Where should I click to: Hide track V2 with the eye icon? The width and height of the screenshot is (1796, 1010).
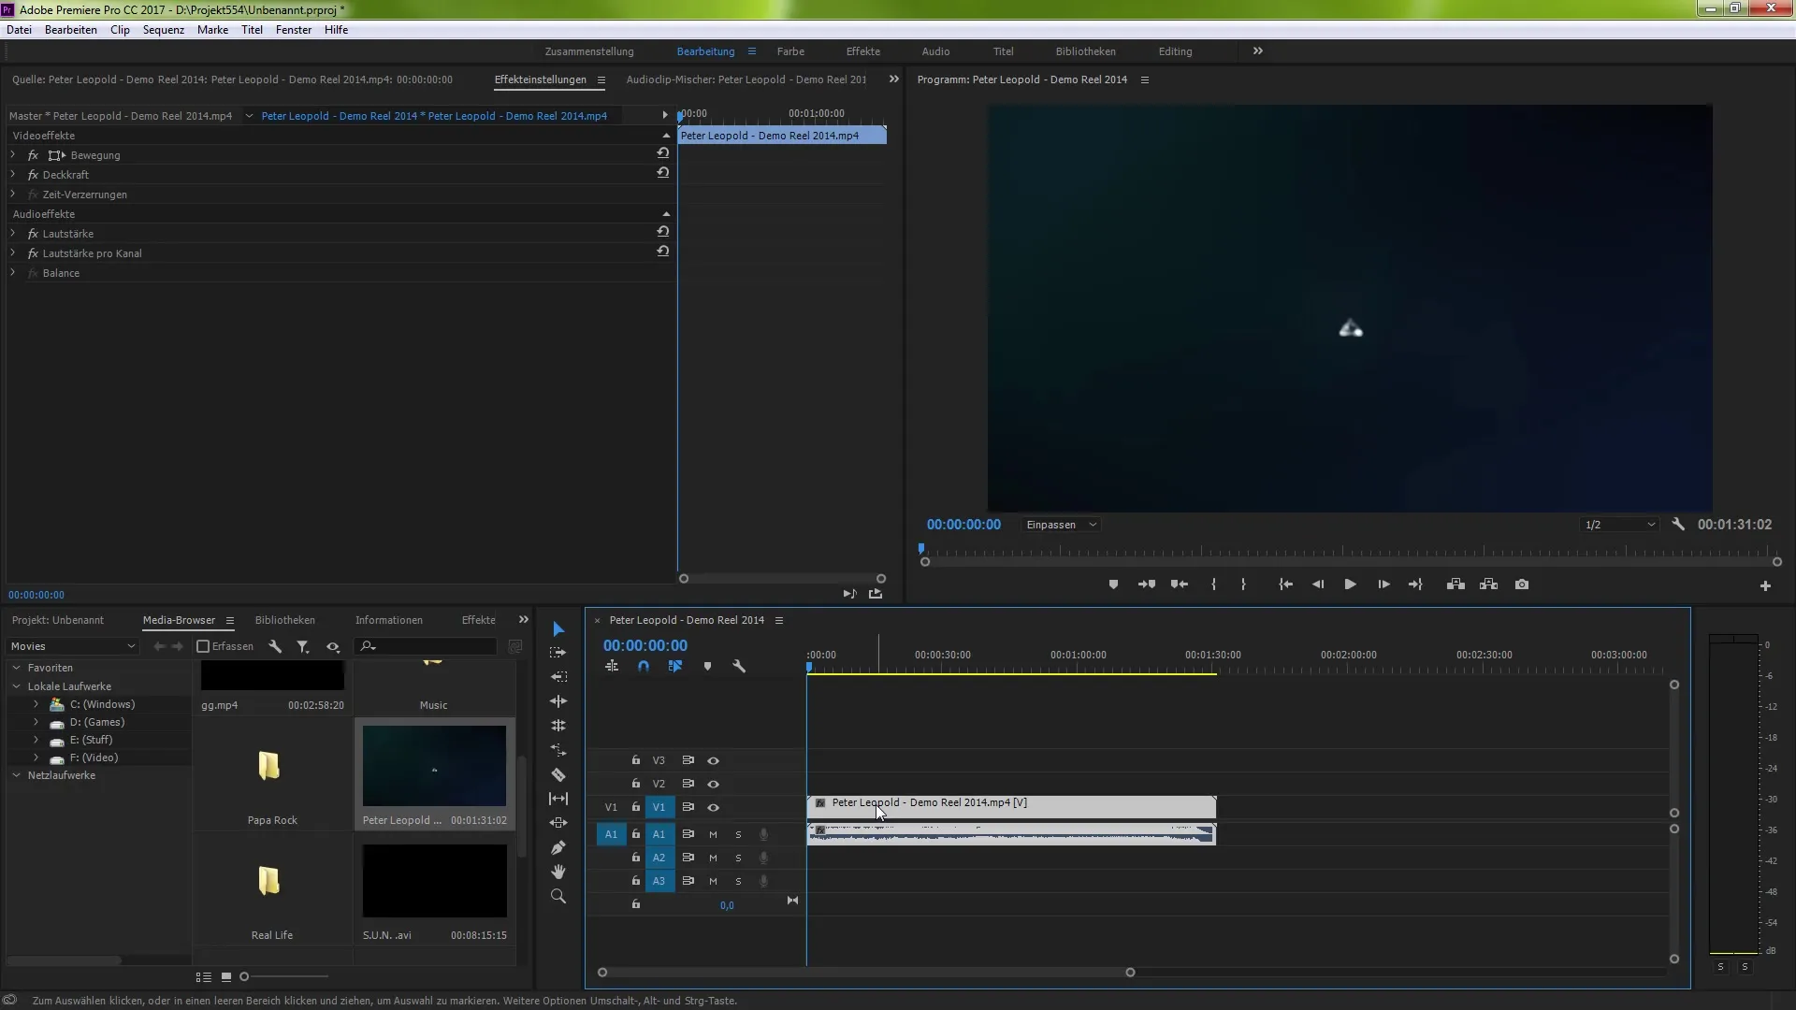pos(713,785)
